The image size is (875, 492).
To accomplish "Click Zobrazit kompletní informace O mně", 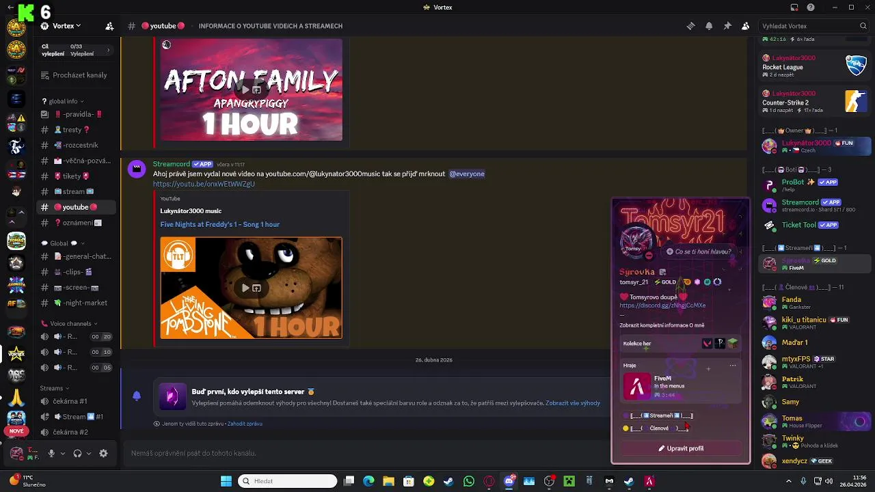I will tap(662, 325).
